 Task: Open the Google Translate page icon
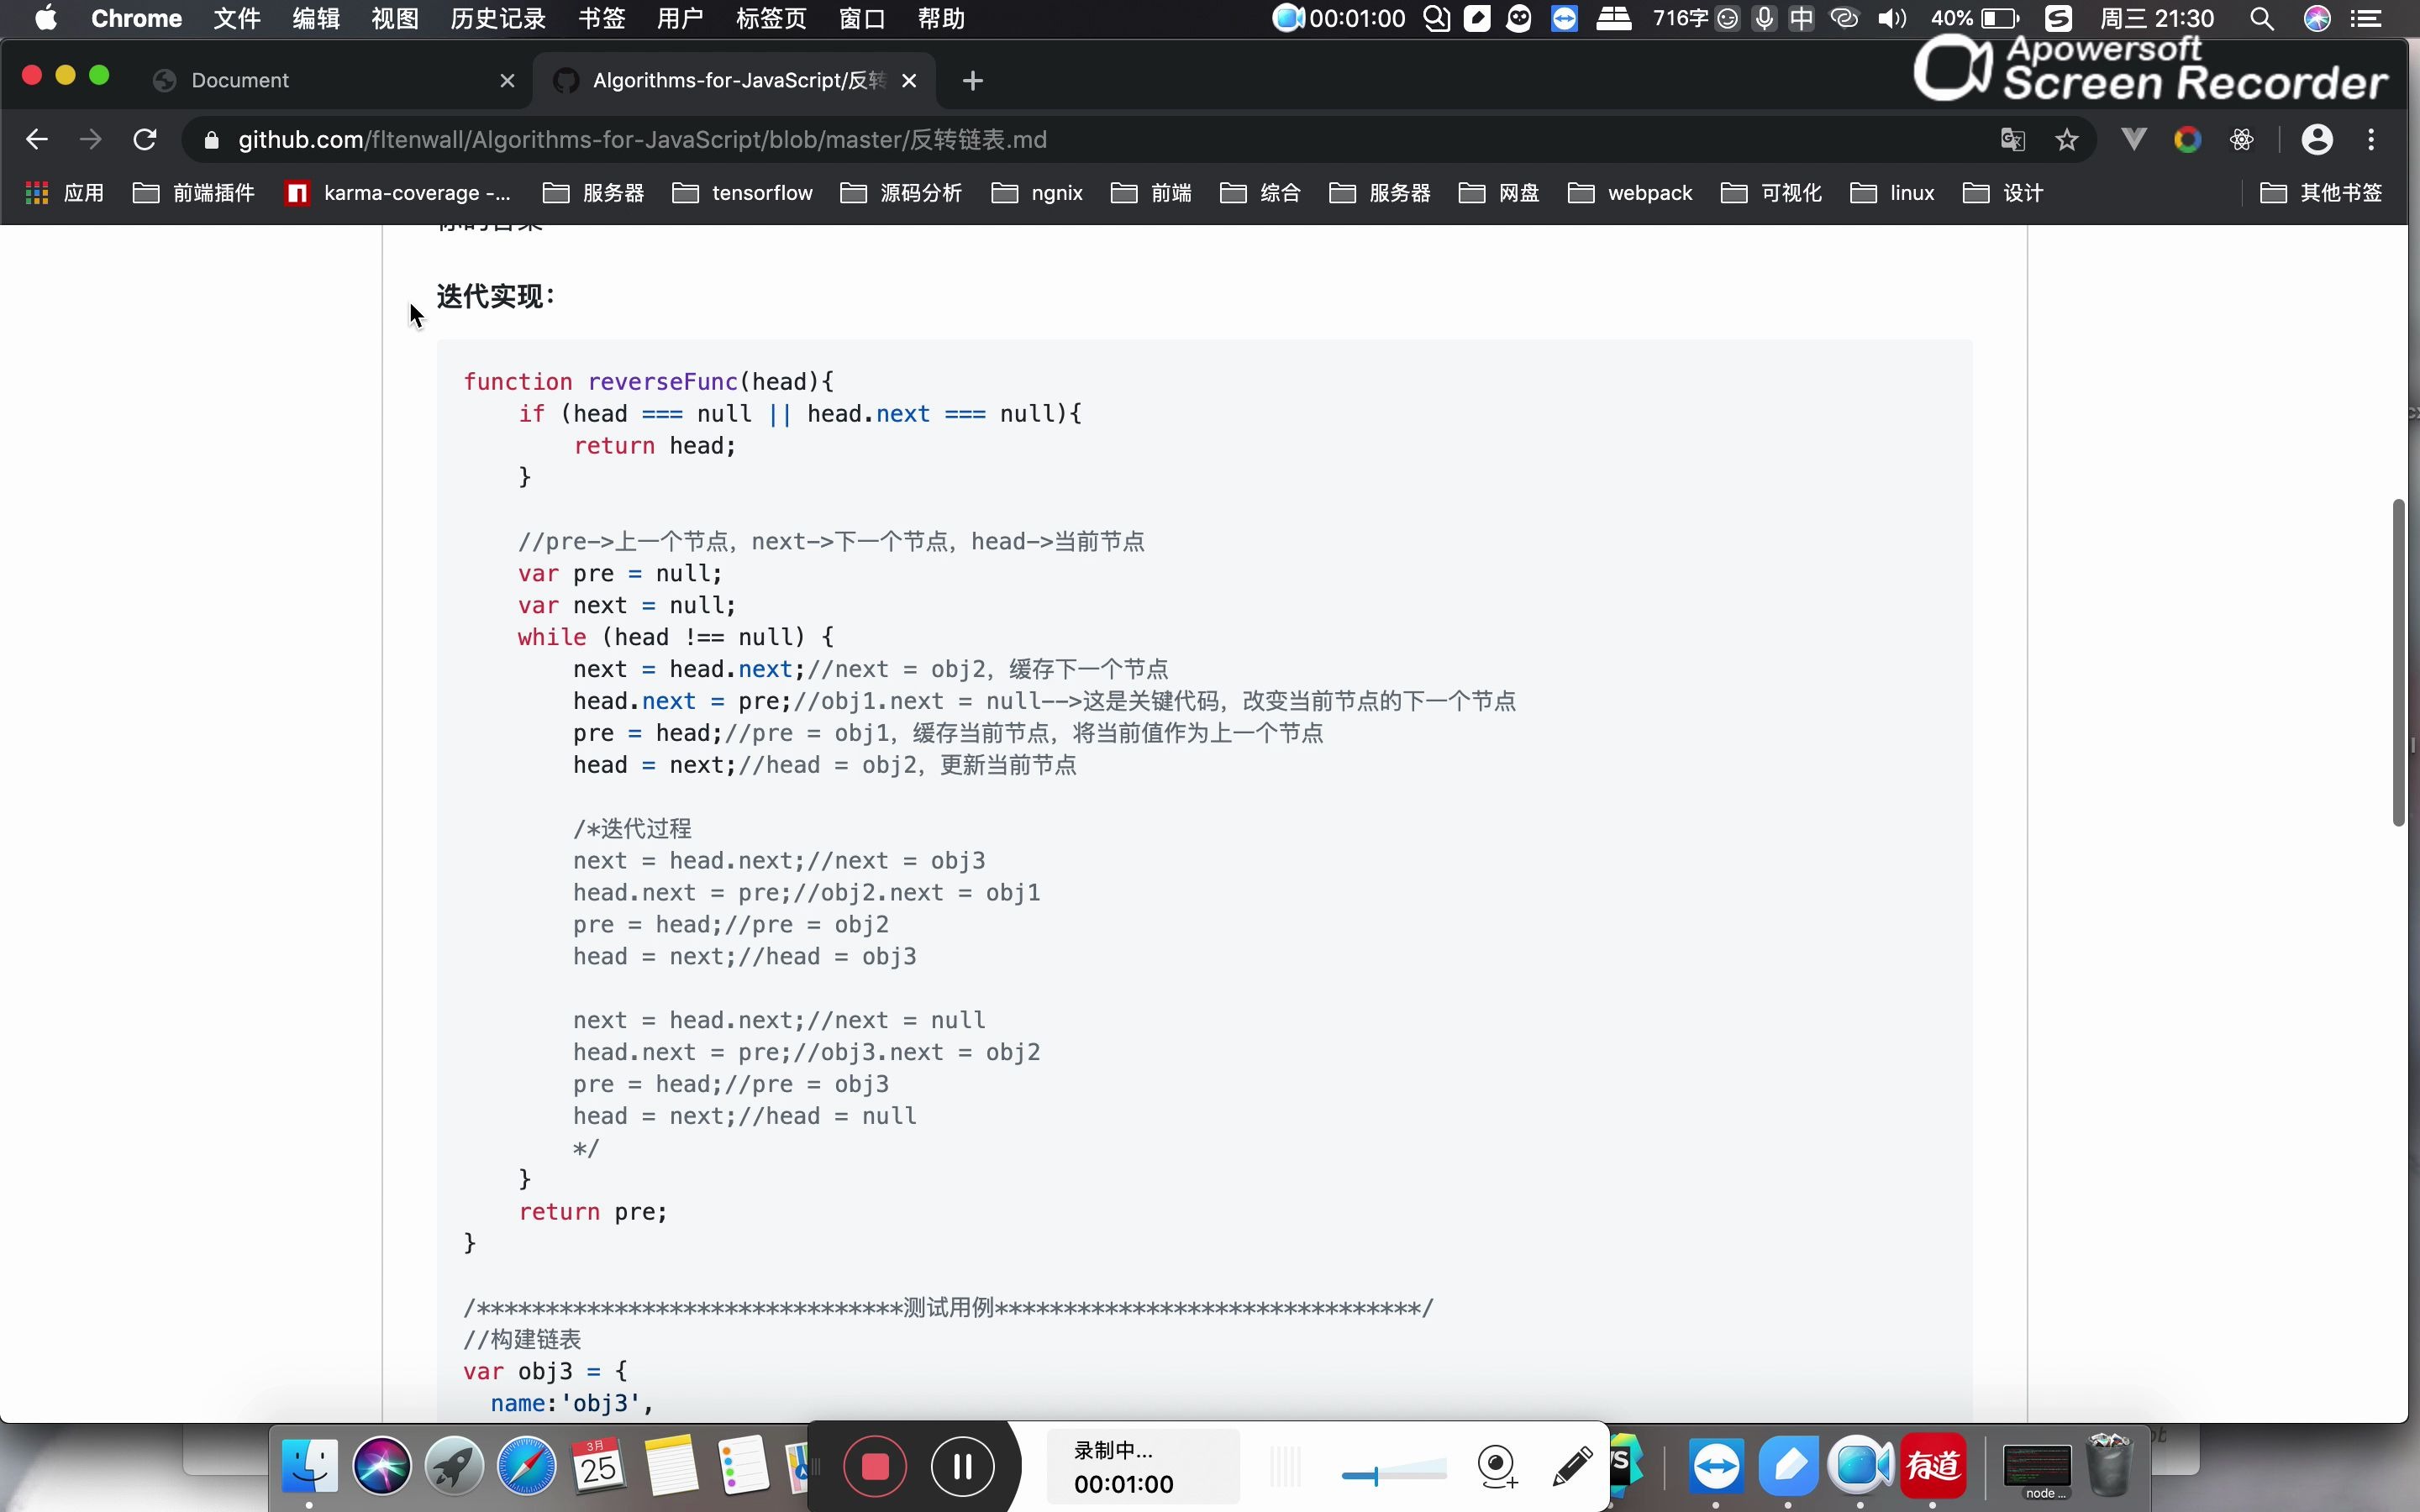[2013, 140]
